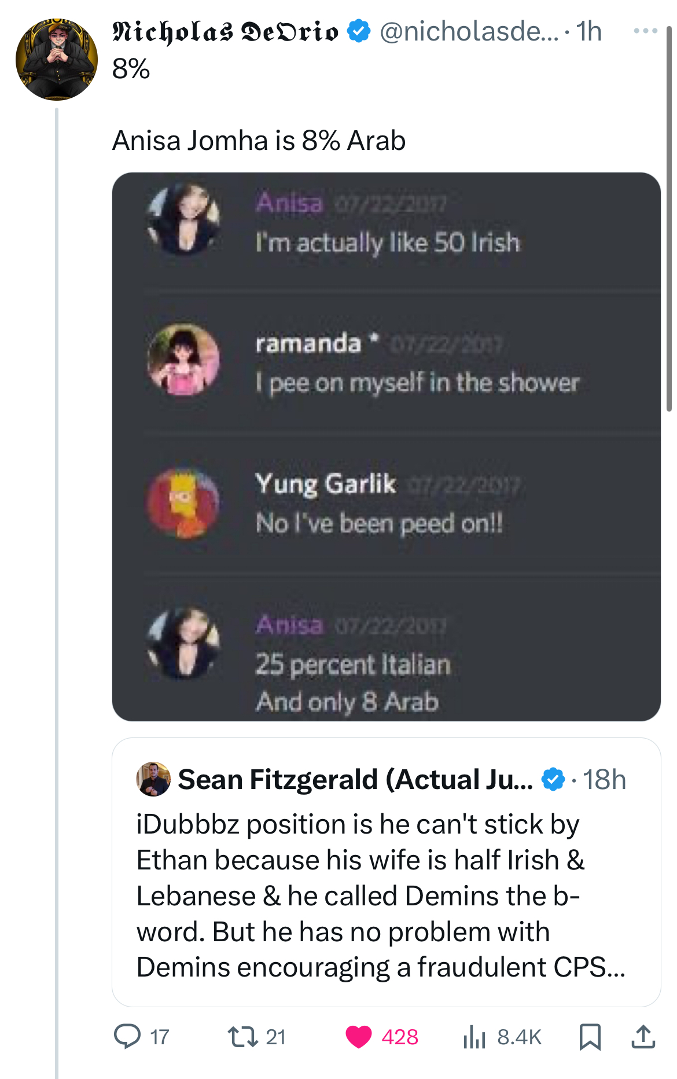Open the three-dot more options menu
Screen dimensions: 677x1079
[x=645, y=31]
